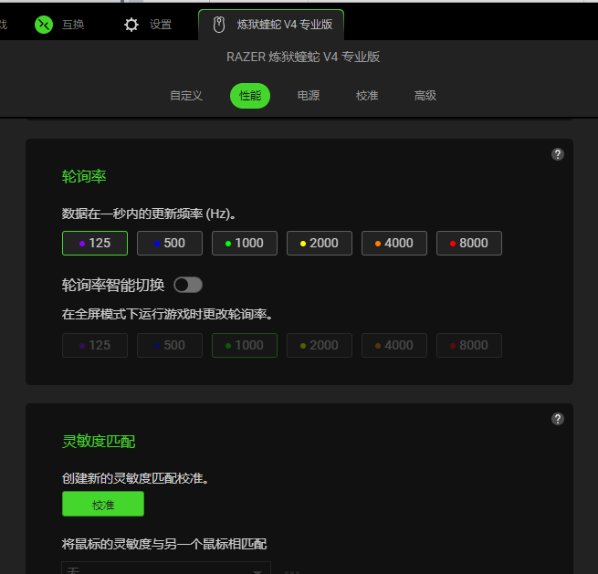
Task: Enable the 轮询率智能切换 toggle
Action: tap(188, 285)
